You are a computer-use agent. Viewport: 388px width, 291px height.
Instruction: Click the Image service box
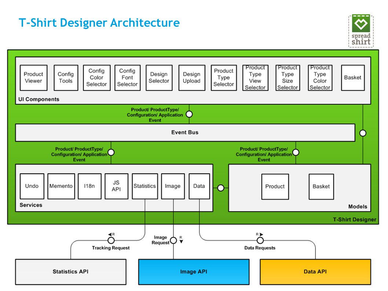[x=173, y=186]
